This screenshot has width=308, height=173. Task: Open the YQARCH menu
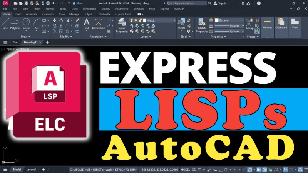click(179, 9)
